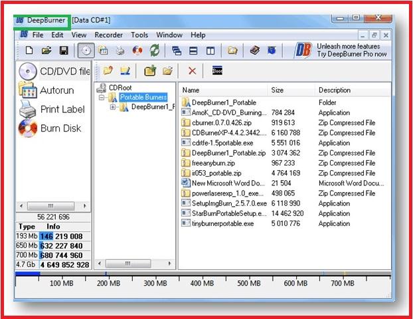Image resolution: width=413 pixels, height=319 pixels.
Task: Collapse the Portable Burners tree node
Action: click(x=103, y=97)
